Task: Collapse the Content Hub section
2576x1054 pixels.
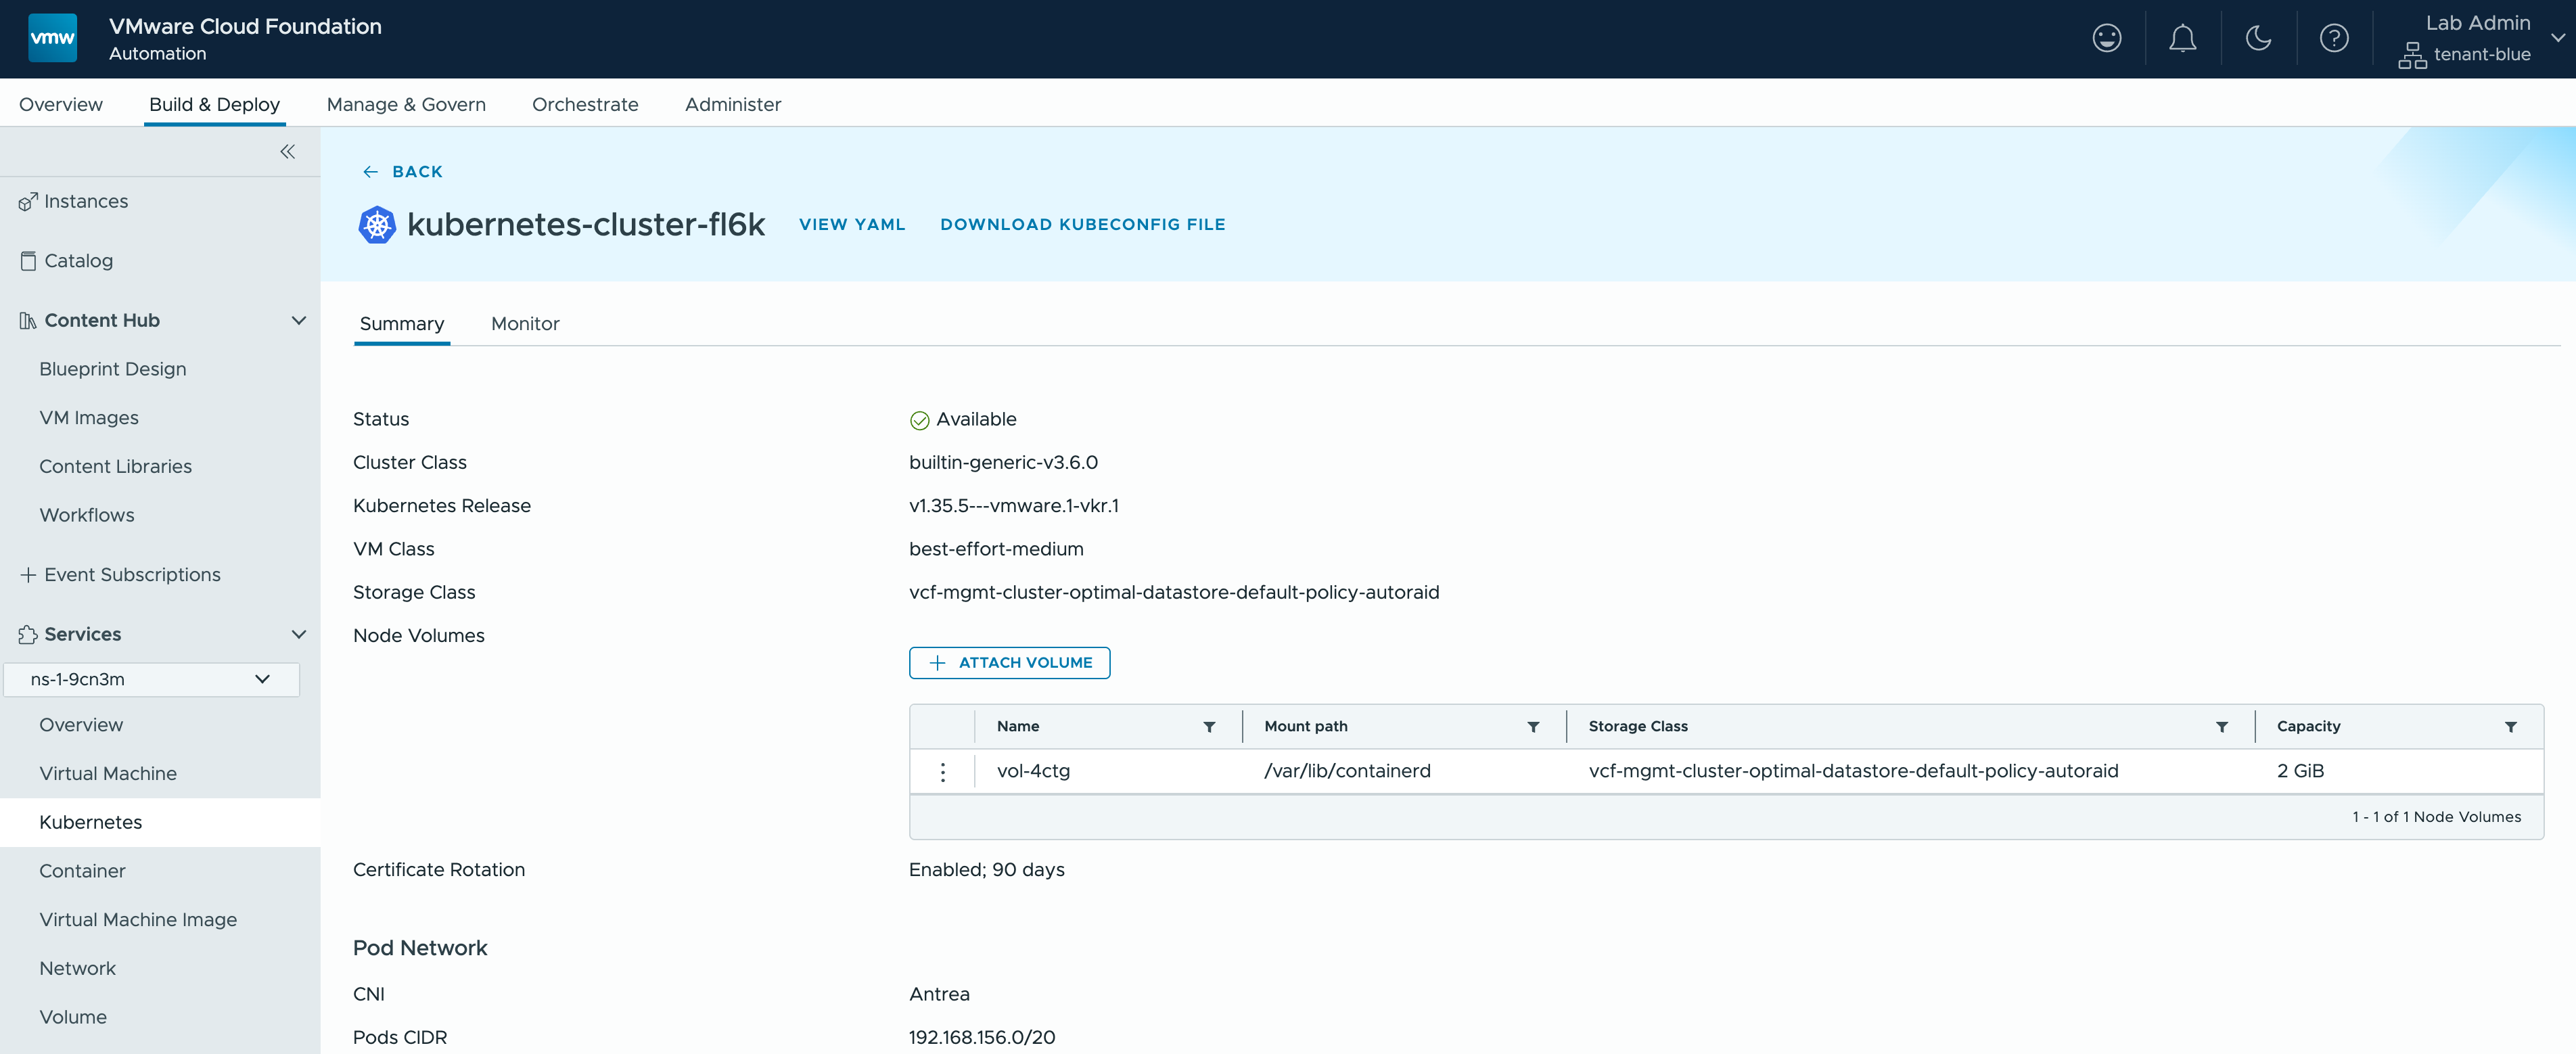Action: tap(298, 320)
